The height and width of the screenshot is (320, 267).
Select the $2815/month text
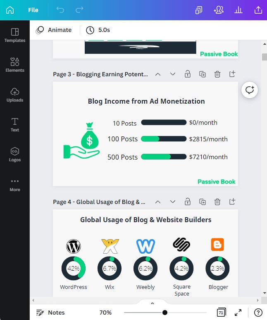click(x=208, y=139)
